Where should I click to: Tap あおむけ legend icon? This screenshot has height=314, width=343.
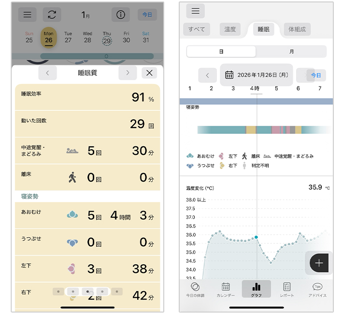coord(190,156)
